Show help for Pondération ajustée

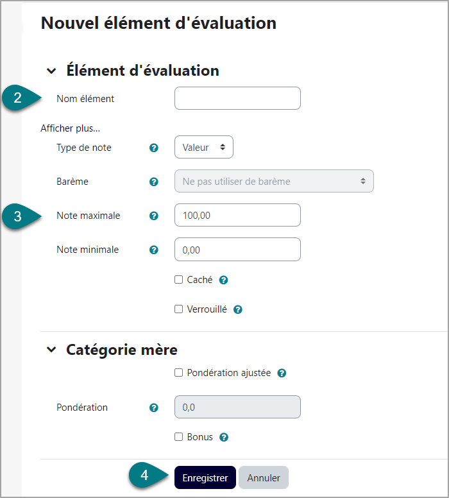(282, 373)
